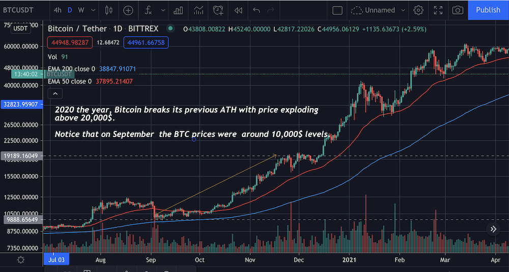Open the fx indicators menu
Viewport: 509px width, 272px height.
click(x=148, y=10)
